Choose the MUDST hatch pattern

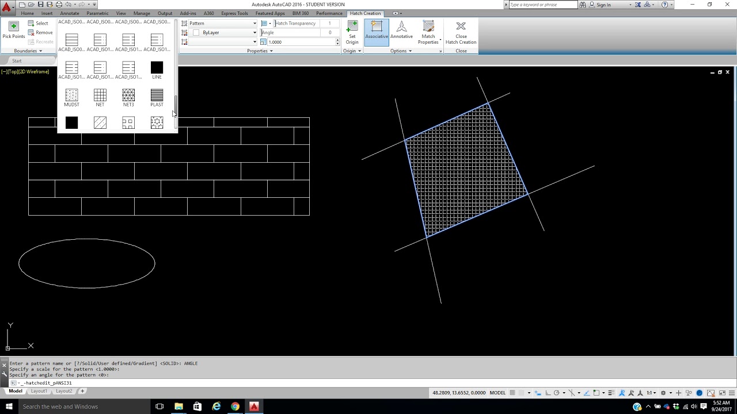click(71, 98)
